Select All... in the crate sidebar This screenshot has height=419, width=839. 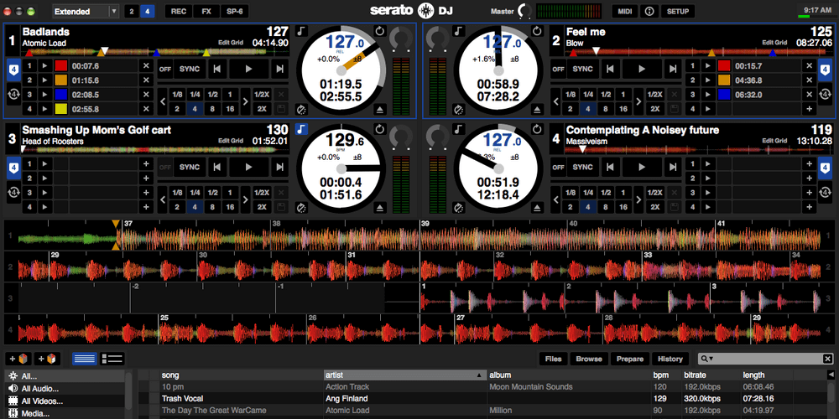point(65,375)
